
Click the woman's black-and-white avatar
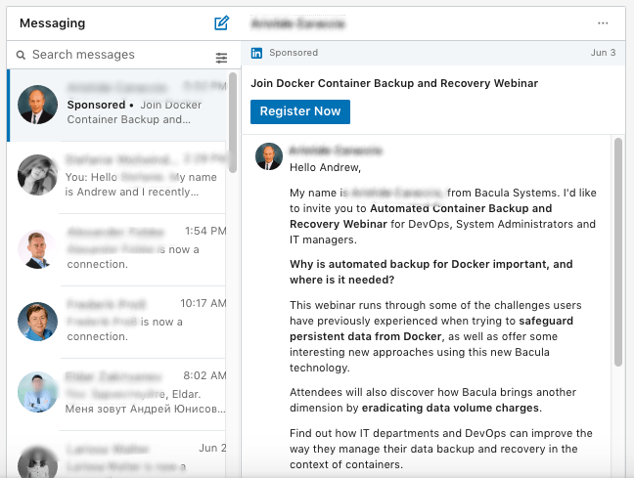(37, 175)
